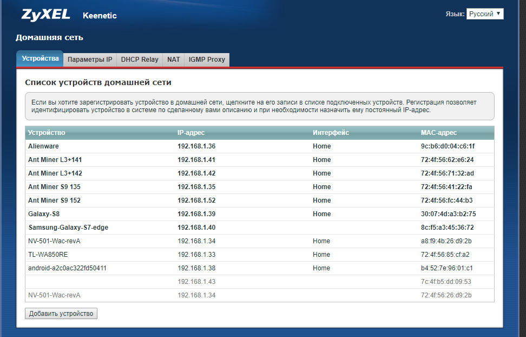Click IP address 192.168.1.52
This screenshot has width=526, height=337.
[x=196, y=200]
